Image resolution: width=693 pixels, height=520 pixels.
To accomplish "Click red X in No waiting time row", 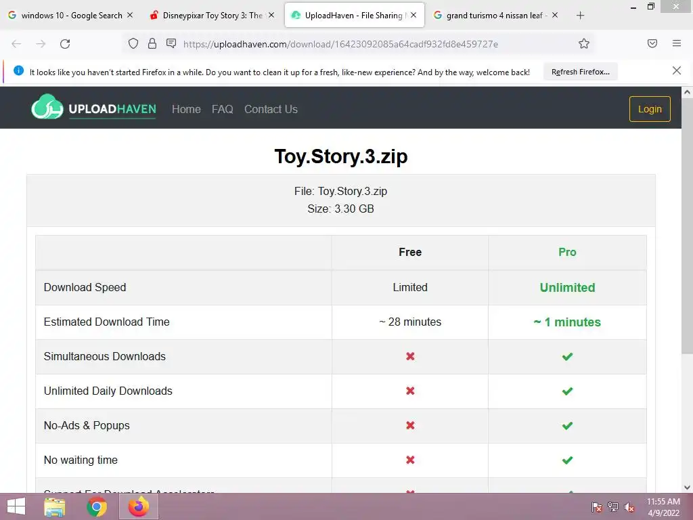I will tap(410, 460).
